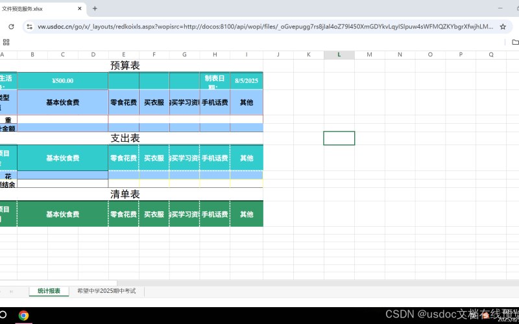Viewport: 519px width, 324px height.
Task: Click the 支出表 title text
Action: pyautogui.click(x=125, y=138)
